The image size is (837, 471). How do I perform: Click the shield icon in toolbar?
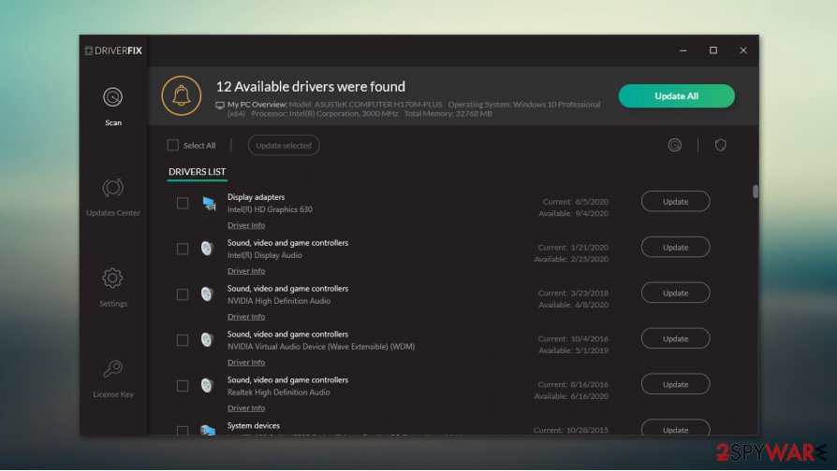[721, 145]
